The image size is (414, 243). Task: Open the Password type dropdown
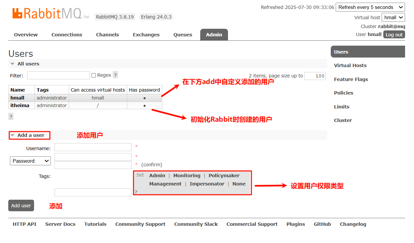tap(30, 161)
